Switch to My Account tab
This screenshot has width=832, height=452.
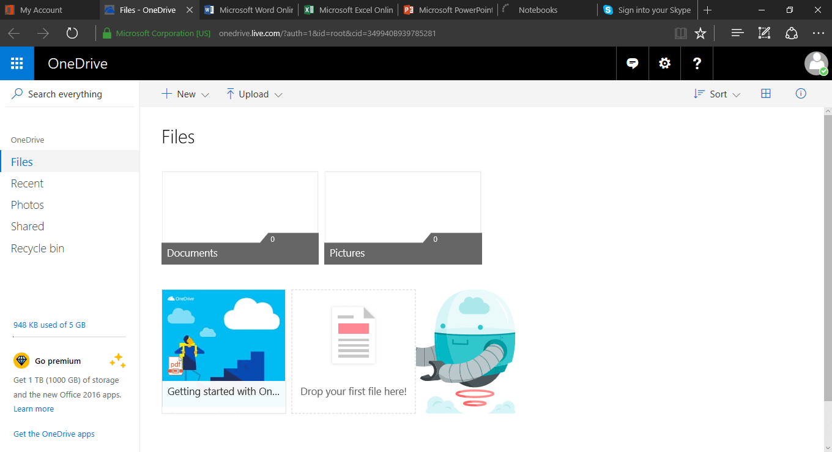pos(50,10)
